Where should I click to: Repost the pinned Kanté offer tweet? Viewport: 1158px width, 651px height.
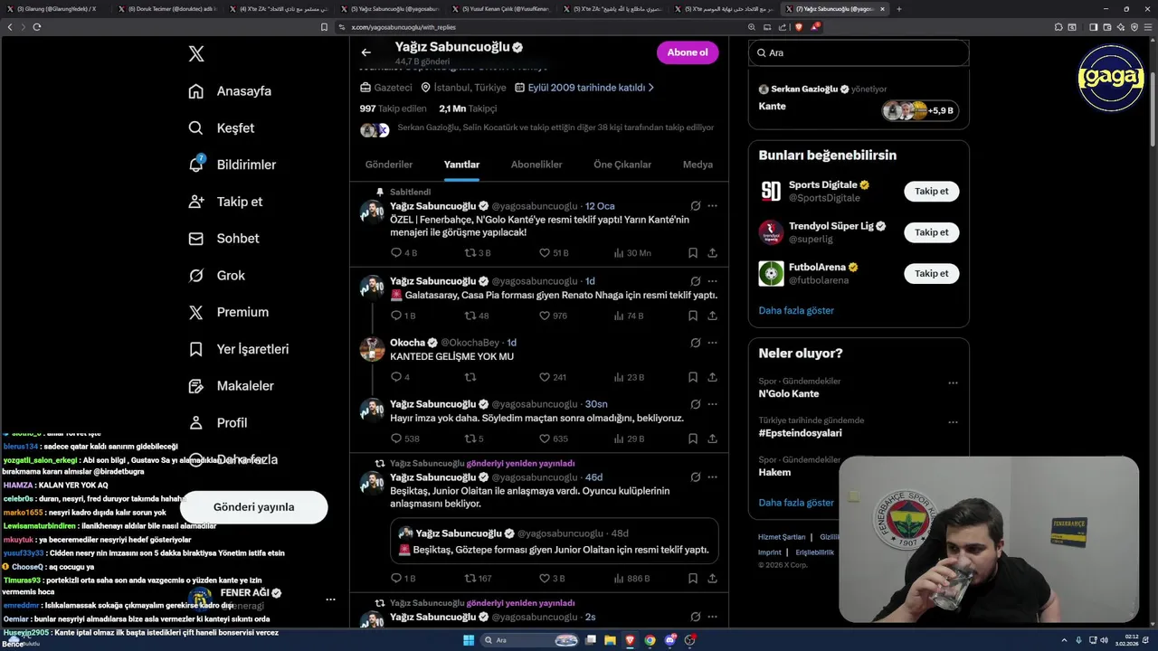(x=470, y=253)
